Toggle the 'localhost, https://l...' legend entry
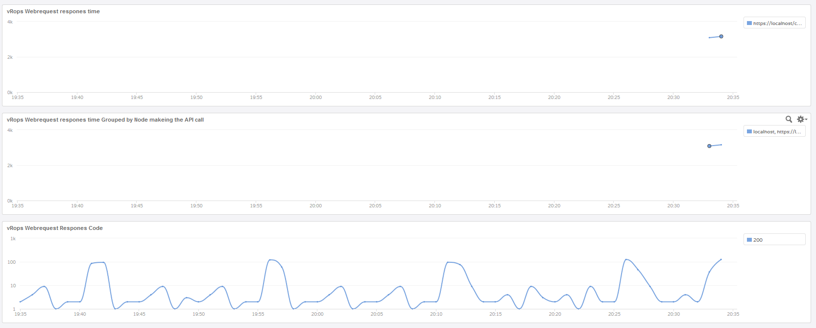This screenshot has height=328, width=816. pos(777,131)
